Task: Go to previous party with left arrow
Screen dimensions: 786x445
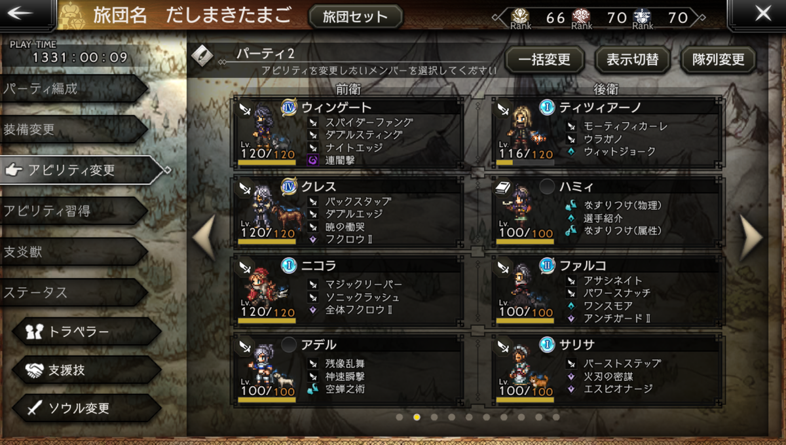Action: [204, 238]
